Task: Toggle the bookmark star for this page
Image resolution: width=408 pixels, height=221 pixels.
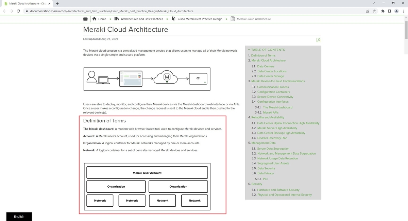Action: [374, 11]
